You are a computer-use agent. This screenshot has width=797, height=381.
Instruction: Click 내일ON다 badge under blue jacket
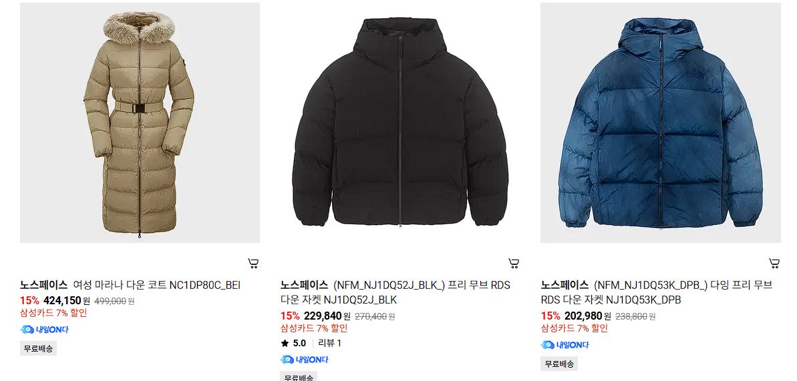click(x=565, y=345)
